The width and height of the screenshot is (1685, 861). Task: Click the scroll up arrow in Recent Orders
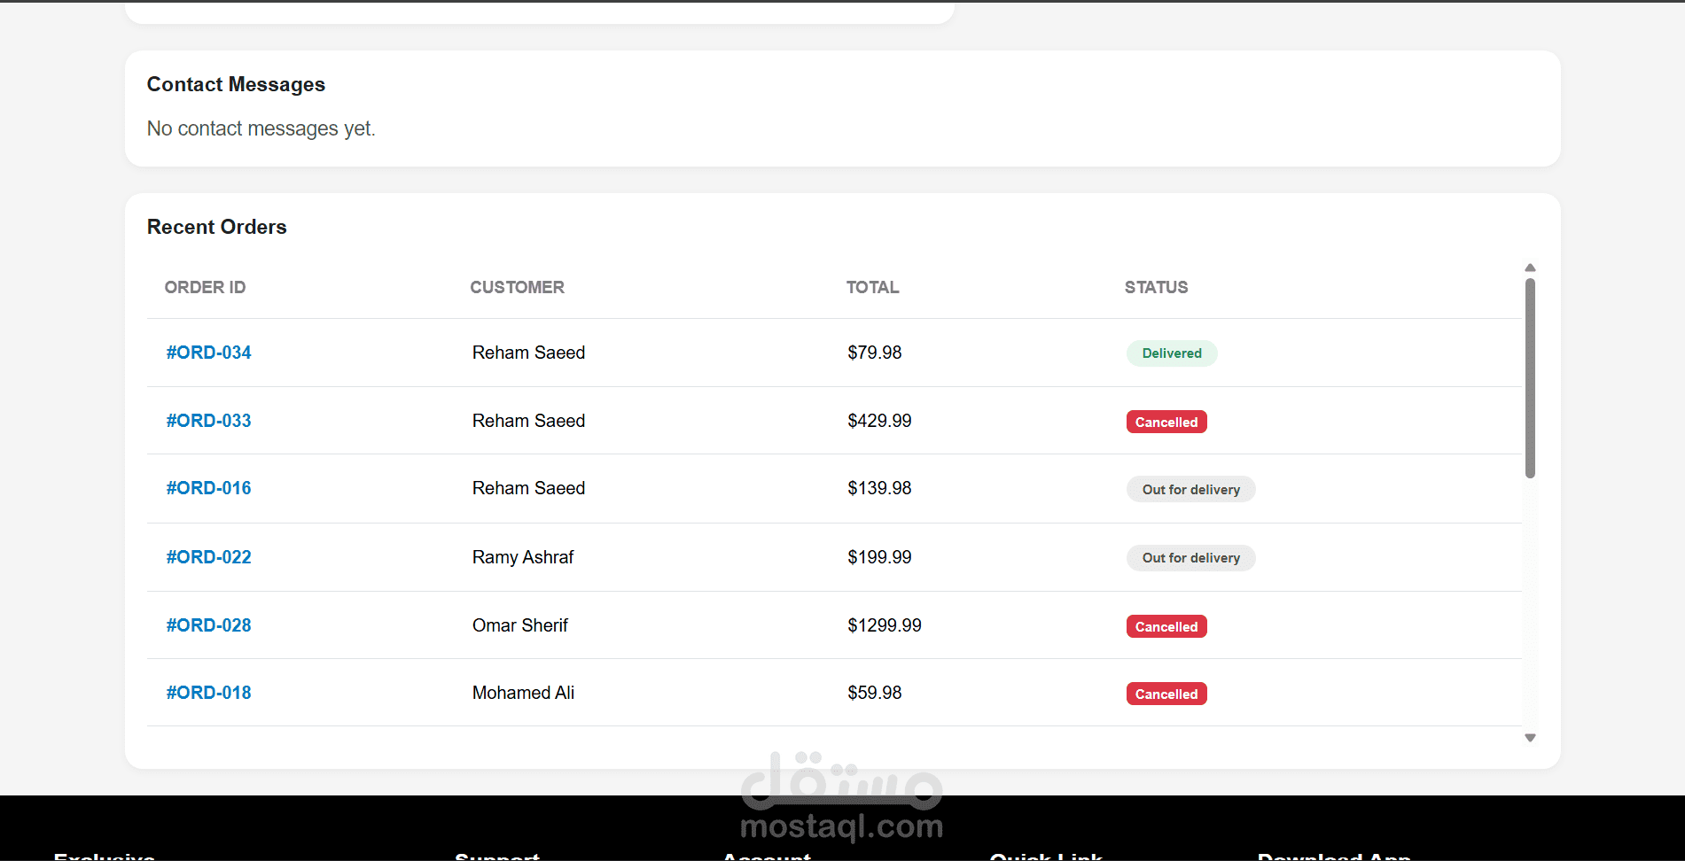tap(1530, 268)
